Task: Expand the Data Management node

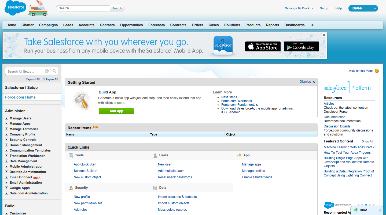Action: coord(7,161)
